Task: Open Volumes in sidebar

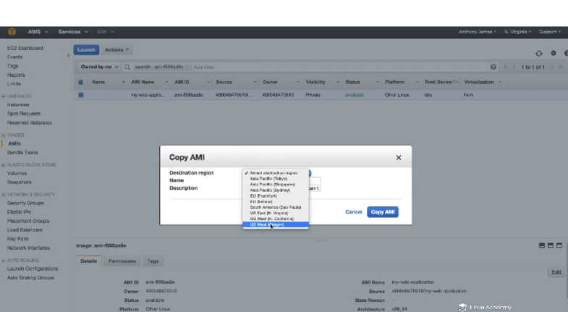Action: click(17, 173)
